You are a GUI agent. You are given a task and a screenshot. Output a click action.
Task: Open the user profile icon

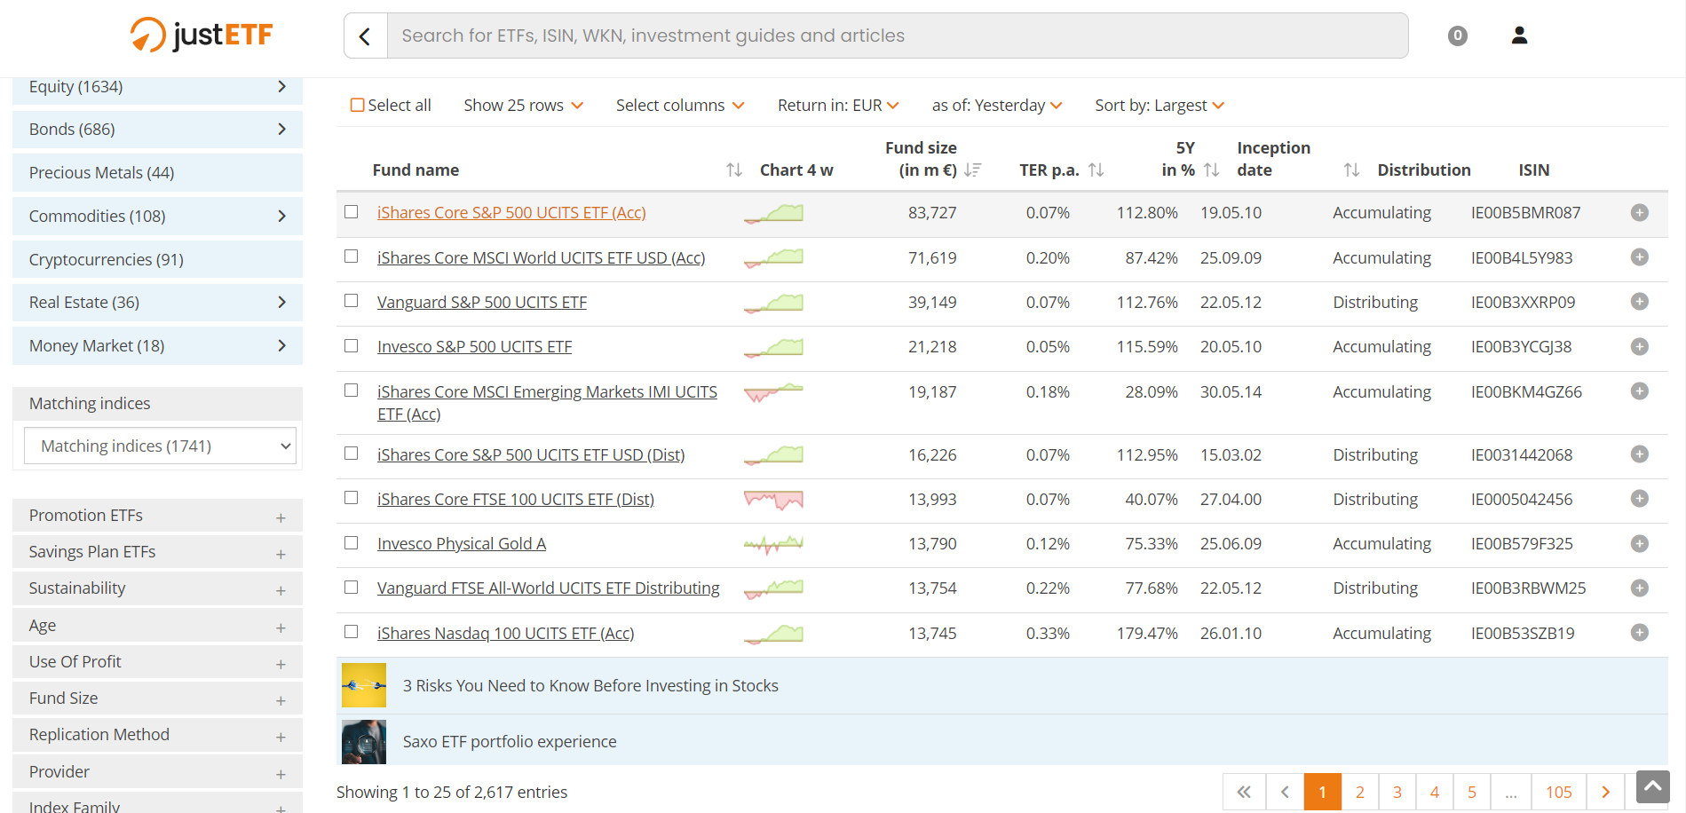[x=1518, y=35]
